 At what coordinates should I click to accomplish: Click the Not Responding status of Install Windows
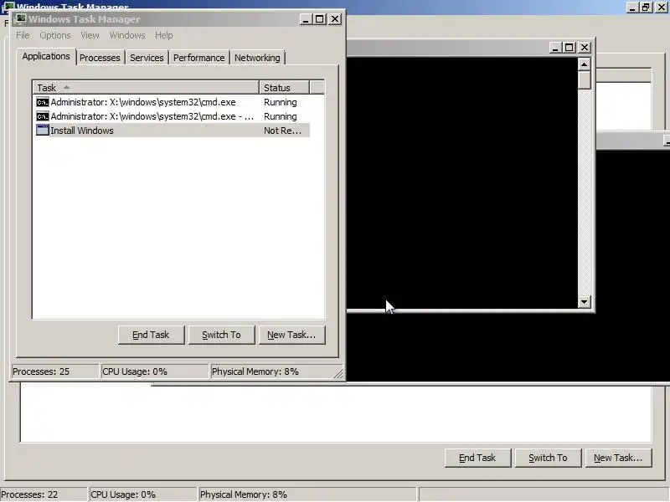pos(282,131)
